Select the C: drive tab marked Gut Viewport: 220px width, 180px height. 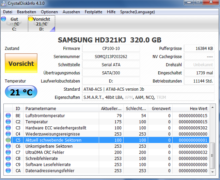(14, 24)
